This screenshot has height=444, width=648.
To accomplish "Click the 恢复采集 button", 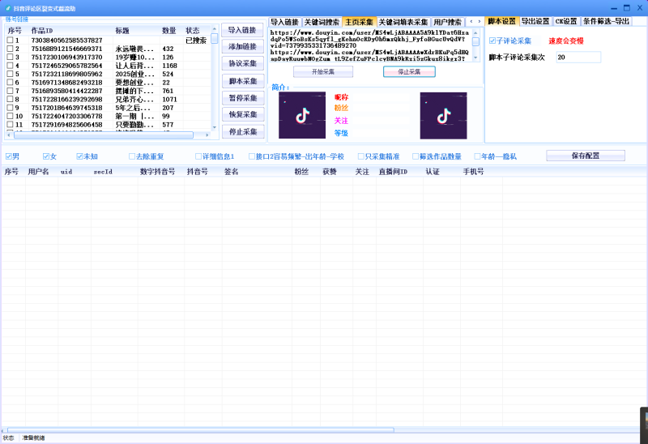I will pos(242,114).
